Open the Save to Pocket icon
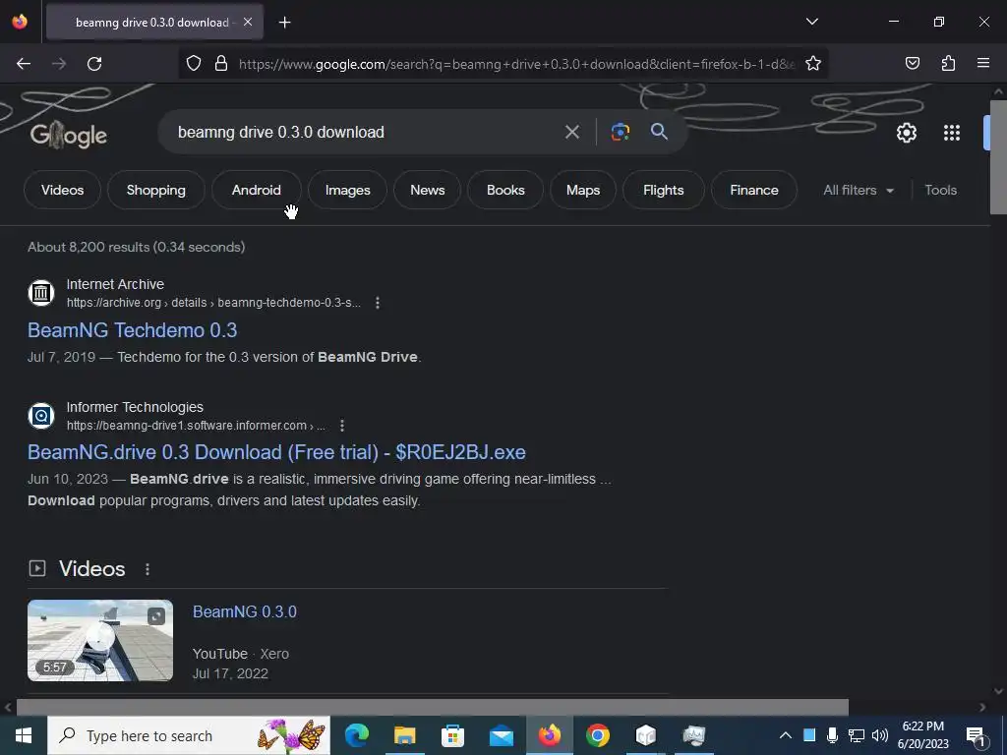Screen dimensions: 1007x755 [x=912, y=63]
